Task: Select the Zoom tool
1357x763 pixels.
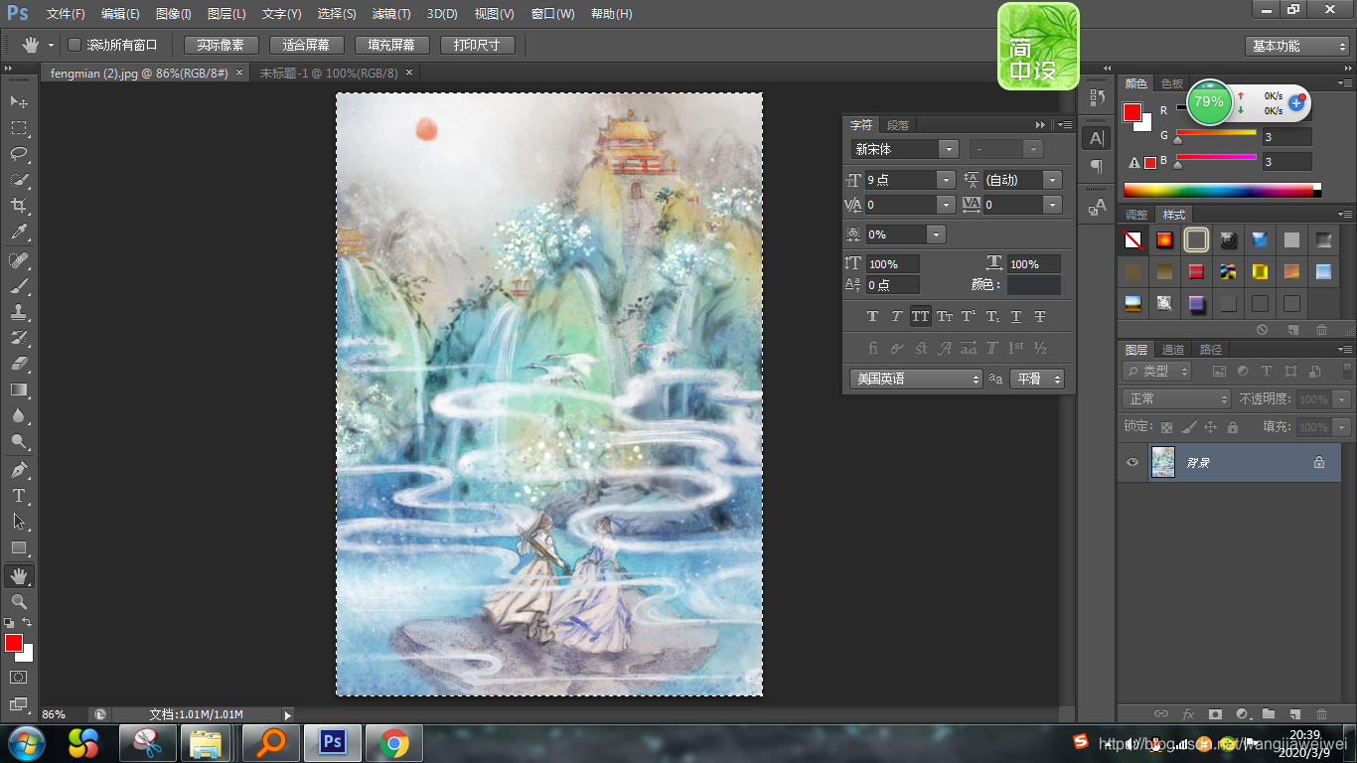Action: [19, 601]
